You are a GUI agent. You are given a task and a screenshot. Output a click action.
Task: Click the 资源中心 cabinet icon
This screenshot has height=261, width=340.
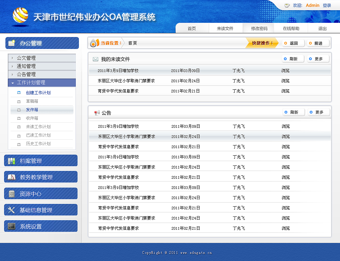[12, 194]
